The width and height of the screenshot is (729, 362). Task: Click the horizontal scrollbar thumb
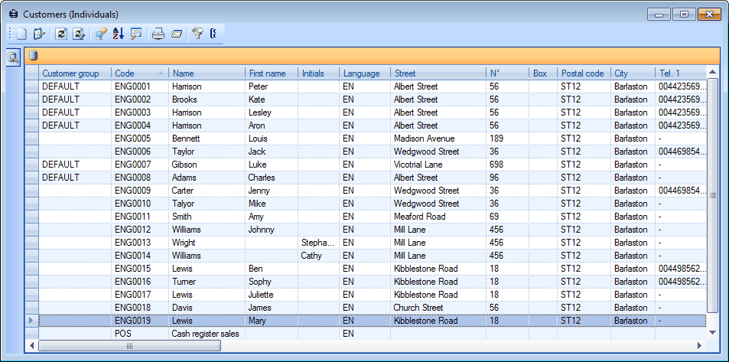130,346
